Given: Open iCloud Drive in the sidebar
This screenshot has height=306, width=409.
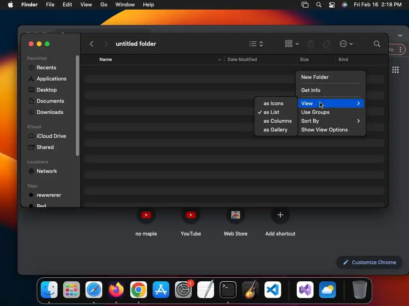Looking at the screenshot, I should [x=51, y=136].
